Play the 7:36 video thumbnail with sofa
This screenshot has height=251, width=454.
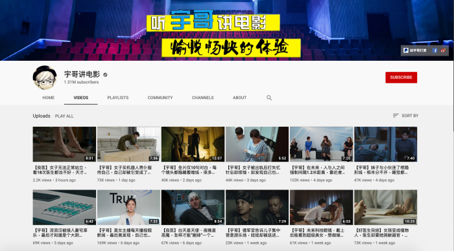click(128, 144)
